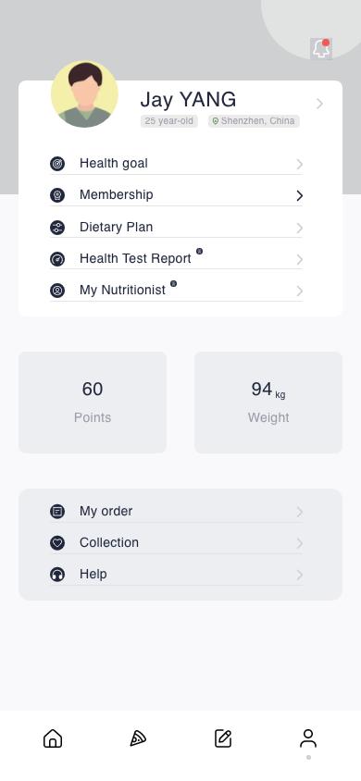Click the Membership badge icon
Viewport: 361px width, 781px height.
(57, 194)
